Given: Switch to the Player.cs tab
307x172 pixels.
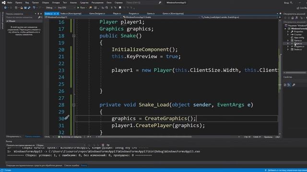Looking at the screenshot, I should [117, 13].
